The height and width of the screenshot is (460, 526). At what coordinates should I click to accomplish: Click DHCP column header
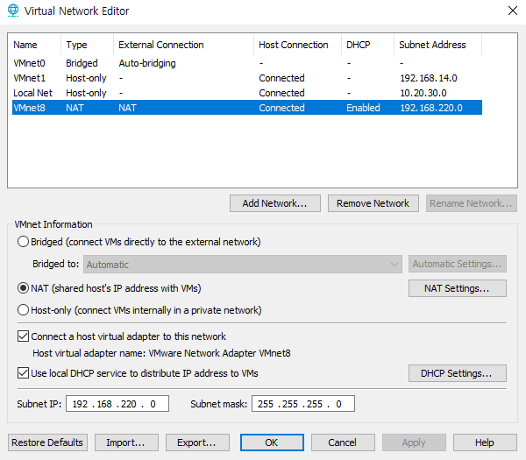(368, 45)
